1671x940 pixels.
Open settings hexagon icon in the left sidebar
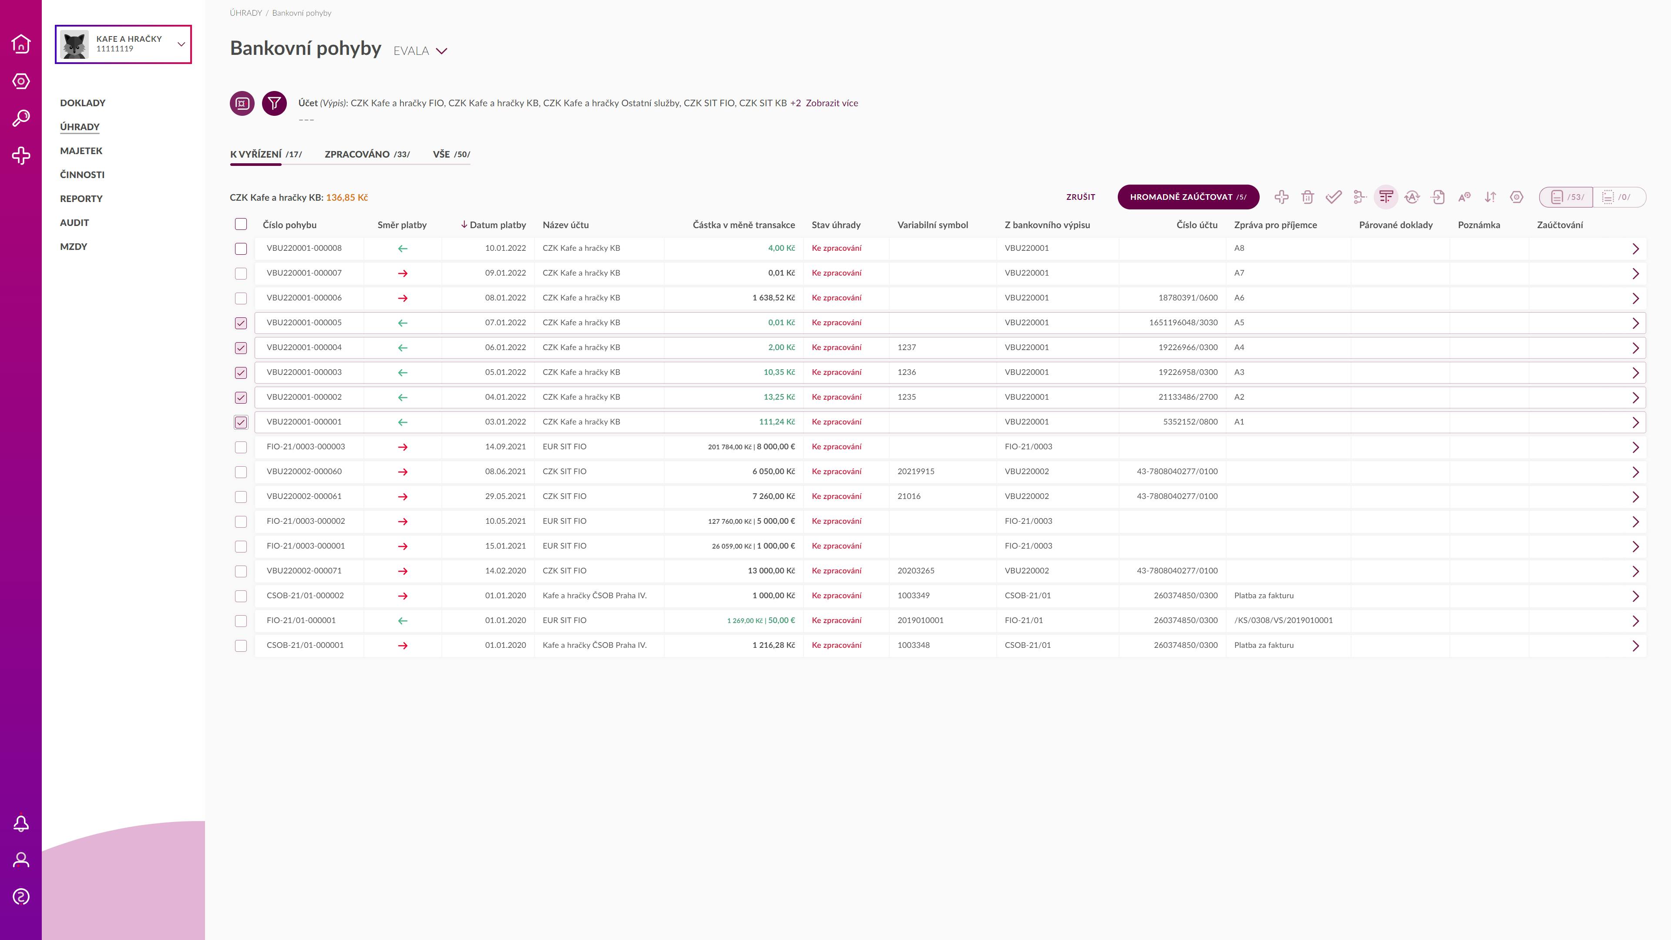click(x=21, y=81)
